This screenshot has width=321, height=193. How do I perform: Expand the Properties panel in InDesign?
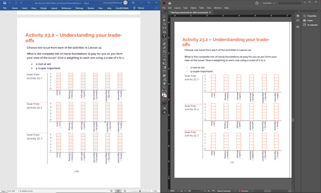pos(310,16)
